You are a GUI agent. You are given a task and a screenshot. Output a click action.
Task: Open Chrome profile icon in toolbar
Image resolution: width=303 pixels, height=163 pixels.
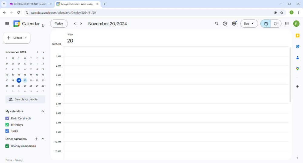(x=291, y=12)
